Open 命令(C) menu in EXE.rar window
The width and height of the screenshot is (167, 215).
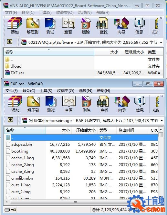click(x=29, y=91)
